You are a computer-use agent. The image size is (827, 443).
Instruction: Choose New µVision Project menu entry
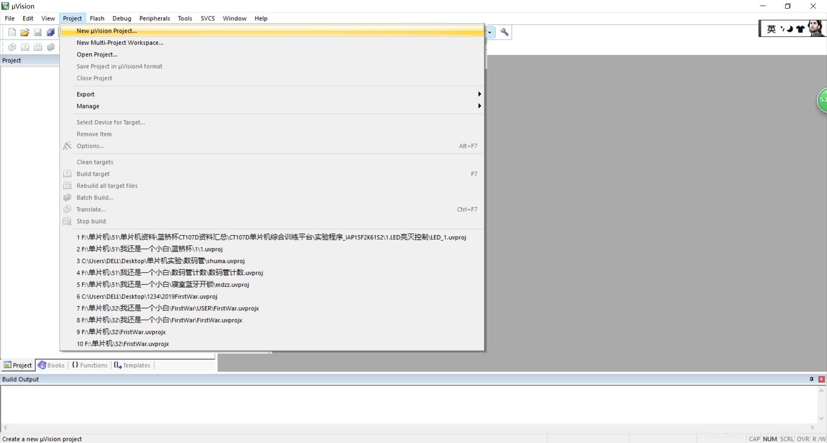click(272, 31)
